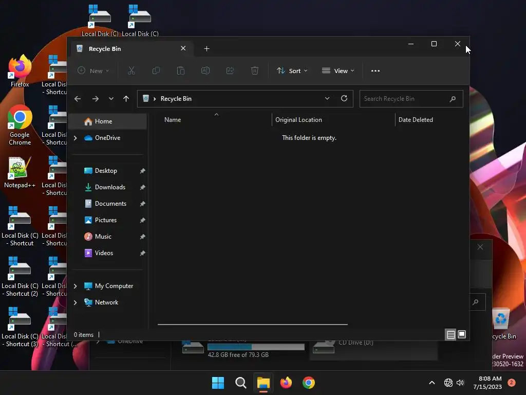Go up one level with up arrow
526x395 pixels.
tap(126, 99)
